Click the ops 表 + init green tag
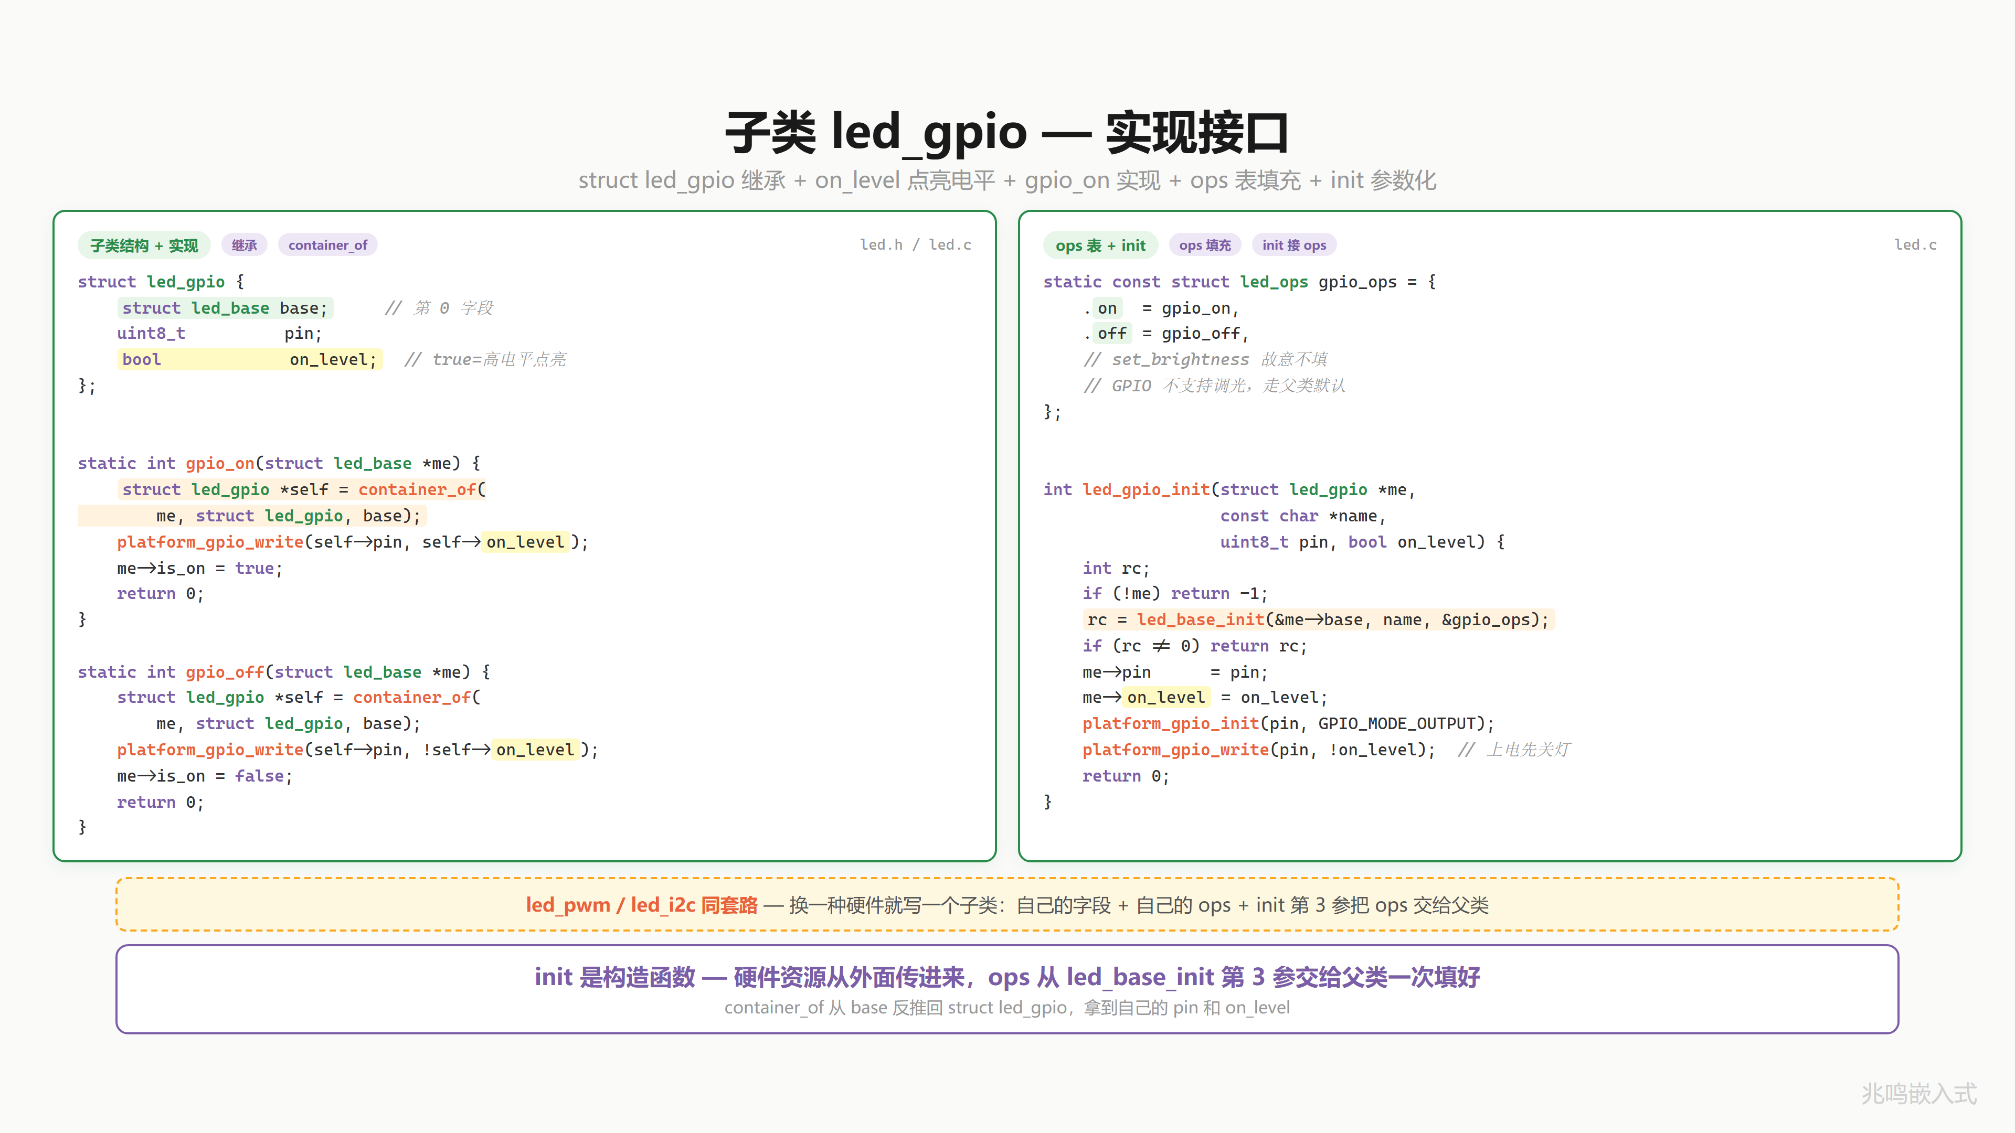 click(x=1100, y=245)
